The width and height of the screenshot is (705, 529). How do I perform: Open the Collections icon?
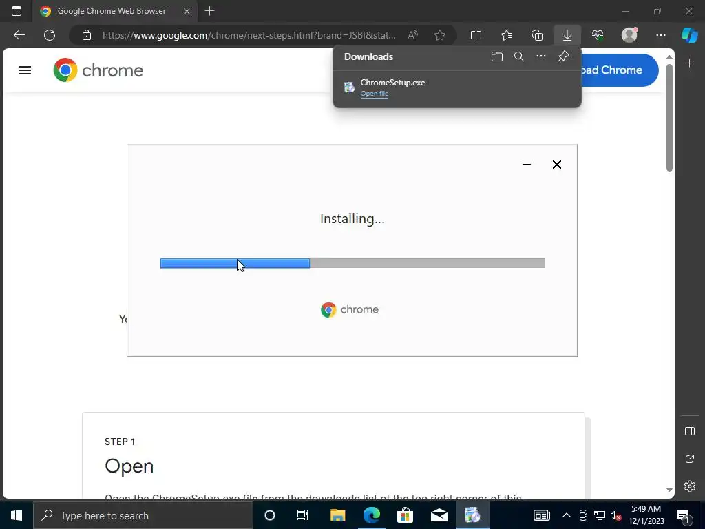click(x=537, y=35)
